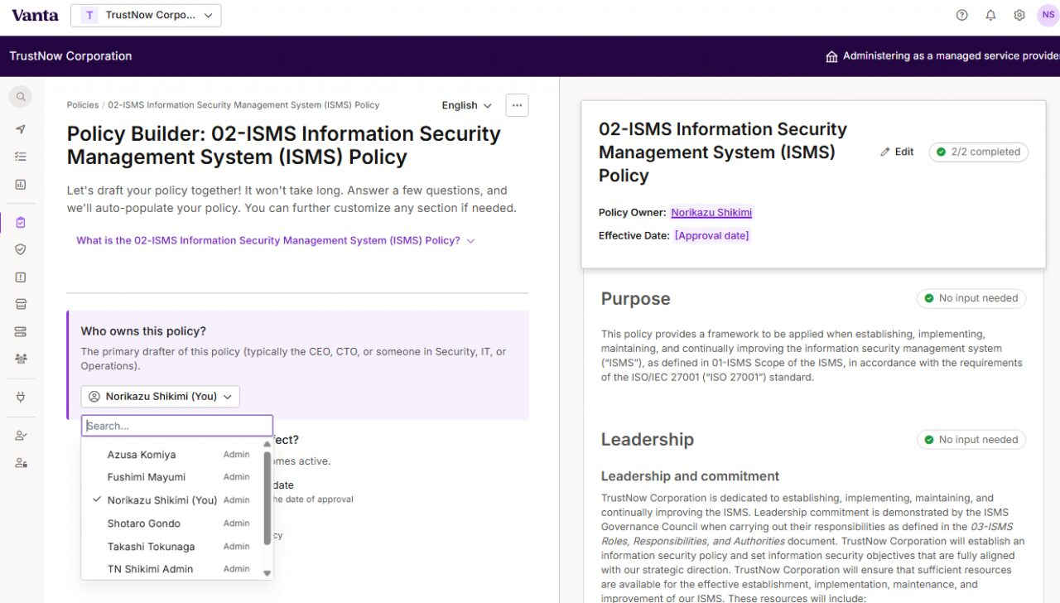Click the [Approval date] placeholder link
This screenshot has height=603, width=1060.
(x=712, y=236)
